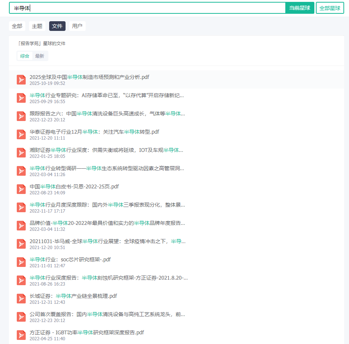Select the 文件 tab

[57, 26]
